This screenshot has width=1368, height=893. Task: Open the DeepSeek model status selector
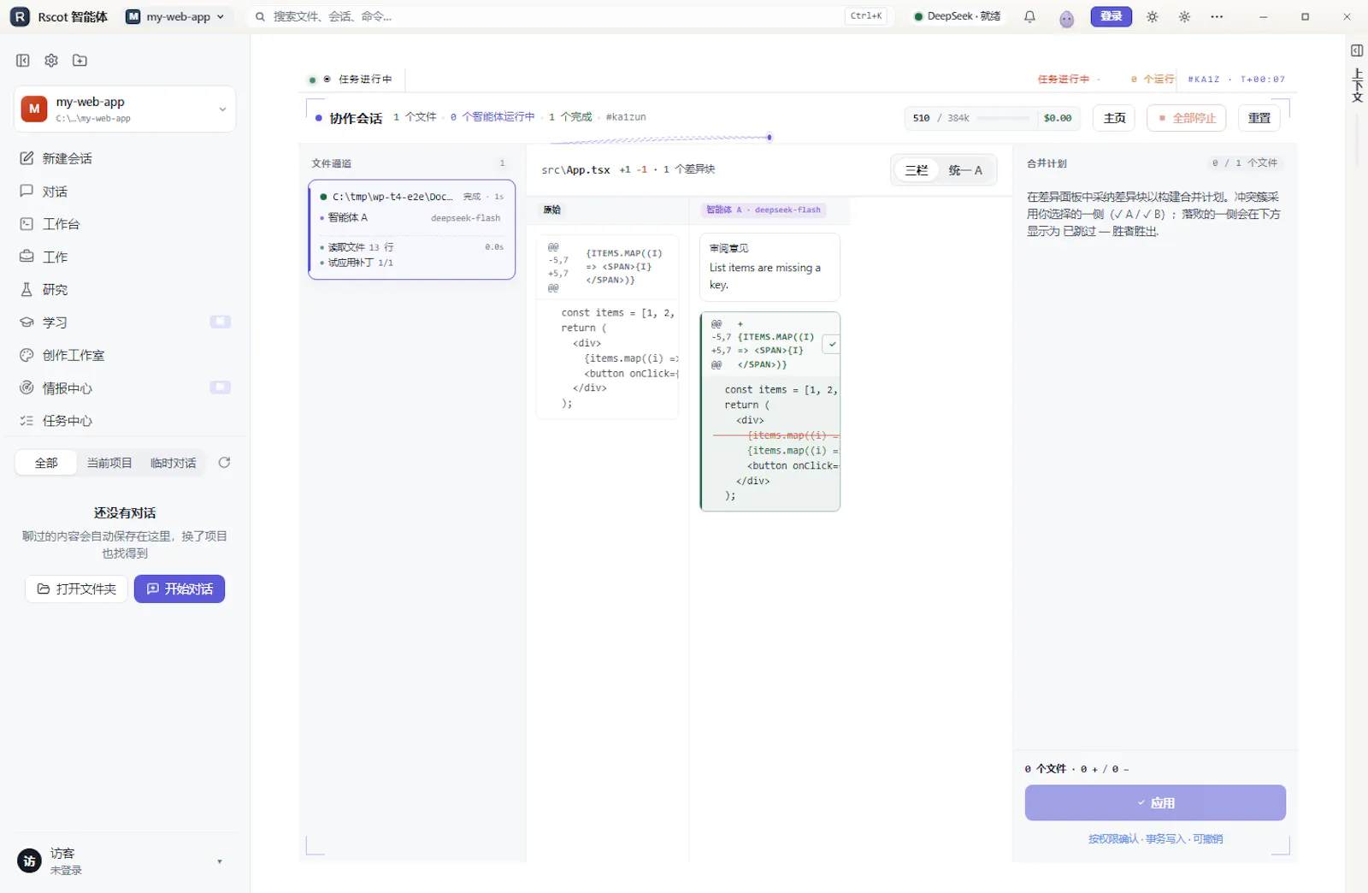pyautogui.click(x=957, y=17)
